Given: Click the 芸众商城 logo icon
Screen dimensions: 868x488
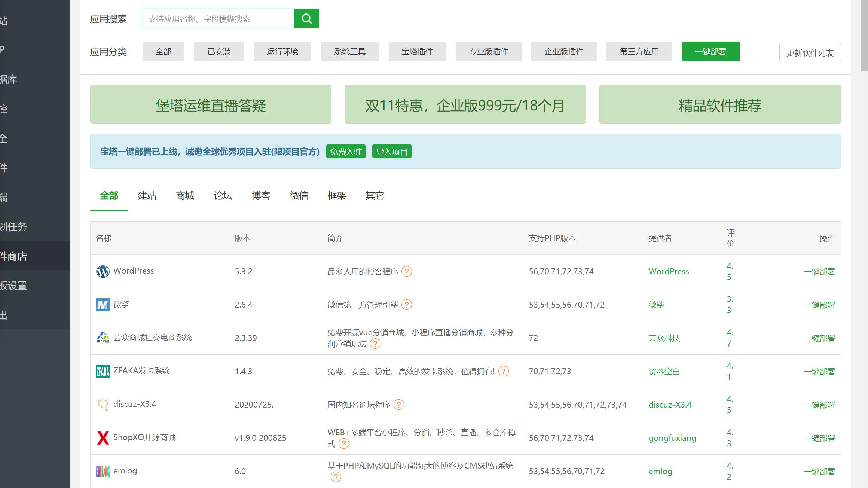Looking at the screenshot, I should [x=103, y=338].
